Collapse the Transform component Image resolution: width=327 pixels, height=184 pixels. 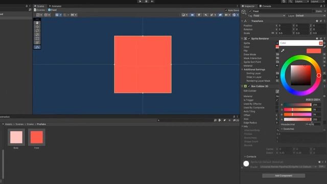pos(242,21)
